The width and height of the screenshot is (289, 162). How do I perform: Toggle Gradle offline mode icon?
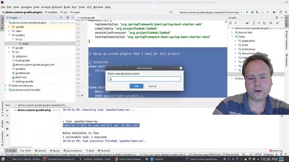pyautogui.click(x=271, y=23)
